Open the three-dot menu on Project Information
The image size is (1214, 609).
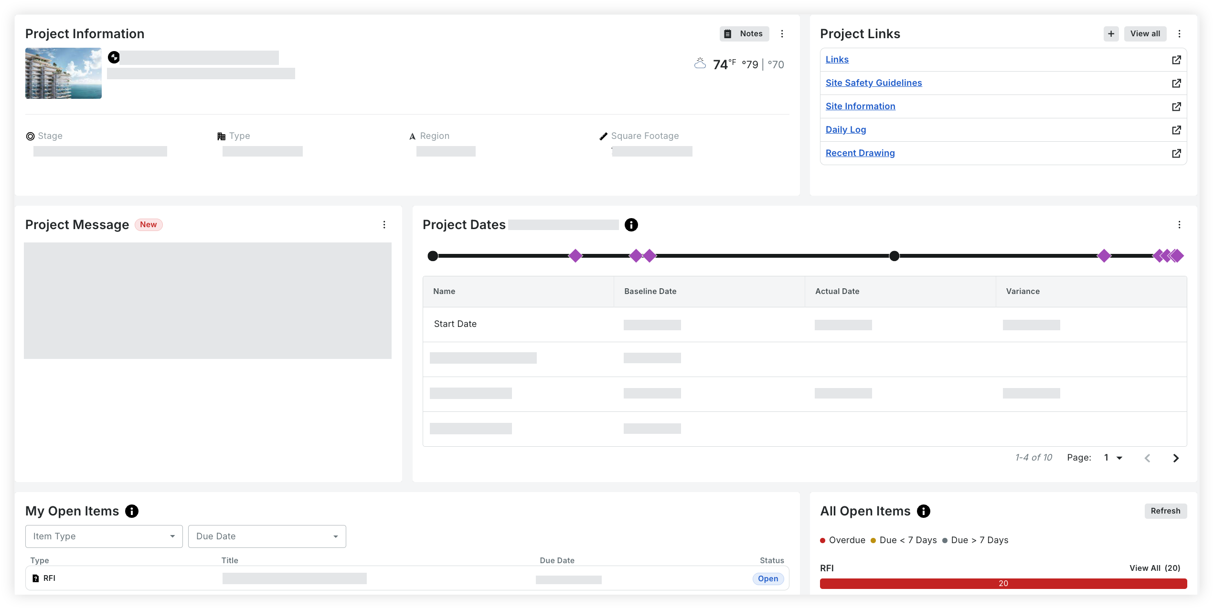(782, 33)
